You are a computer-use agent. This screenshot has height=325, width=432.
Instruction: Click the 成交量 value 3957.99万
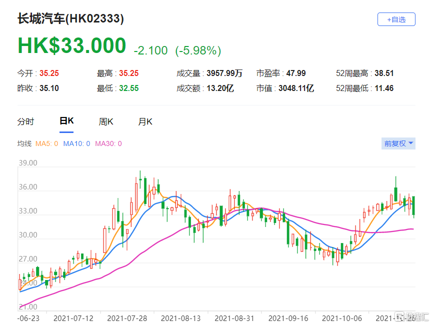(x=224, y=73)
